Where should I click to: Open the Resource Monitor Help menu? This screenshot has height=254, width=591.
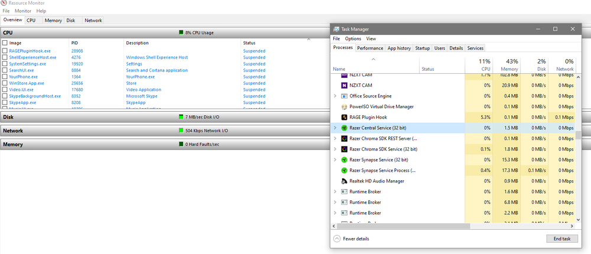click(x=41, y=11)
